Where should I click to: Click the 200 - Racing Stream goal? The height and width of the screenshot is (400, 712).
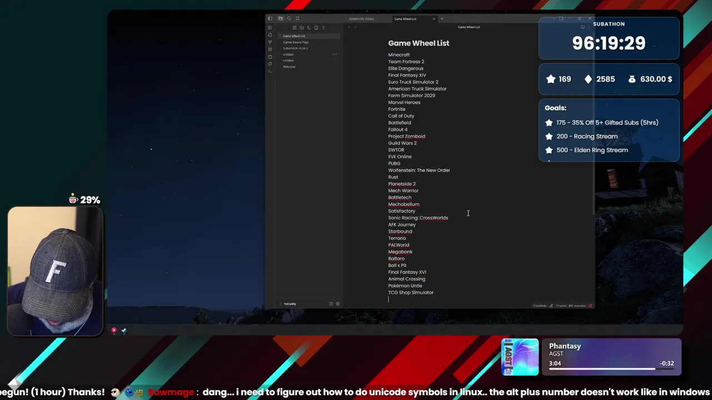587,136
